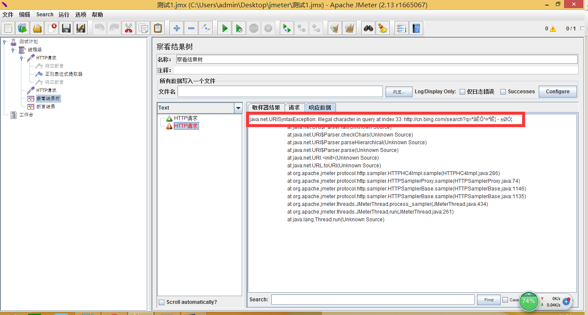Open the 文件 menu
Image resolution: width=588 pixels, height=315 pixels.
point(8,15)
